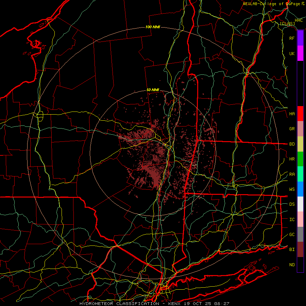Click the 08:27 timestamp
This screenshot has width=306, height=306.
[x=222, y=304]
